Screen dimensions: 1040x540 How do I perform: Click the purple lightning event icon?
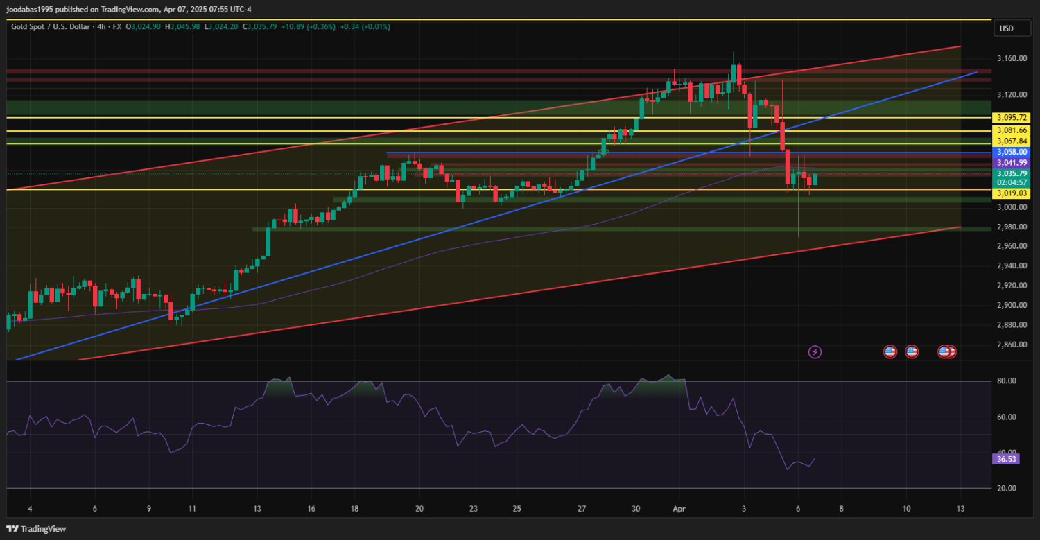click(x=815, y=352)
